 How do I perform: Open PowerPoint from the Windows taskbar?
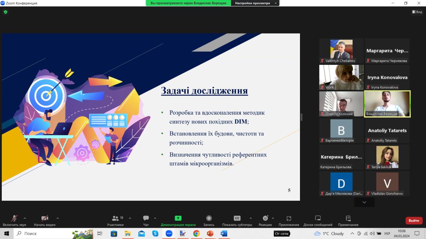click(x=210, y=234)
